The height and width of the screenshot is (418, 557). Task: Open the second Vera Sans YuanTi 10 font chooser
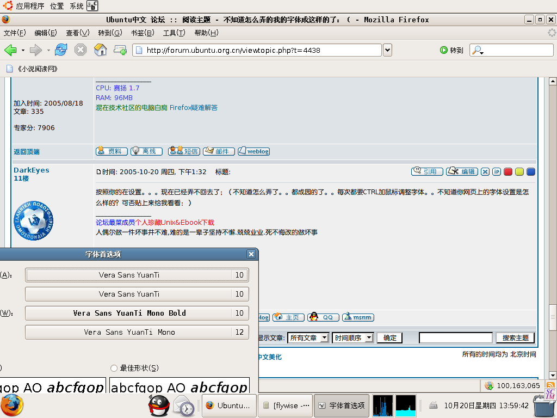pos(137,294)
